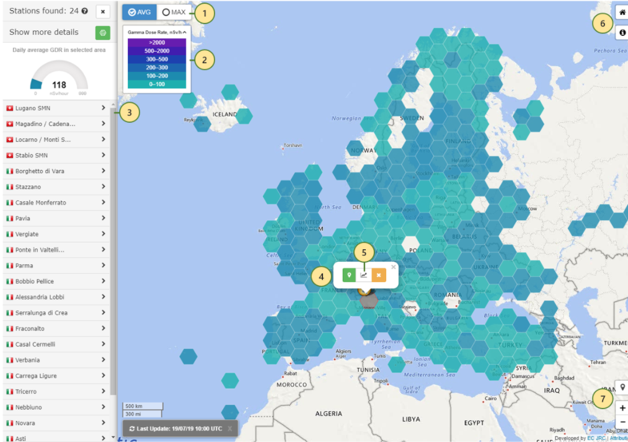
Task: Expand Locarno / Monti S station row
Action: (56, 139)
